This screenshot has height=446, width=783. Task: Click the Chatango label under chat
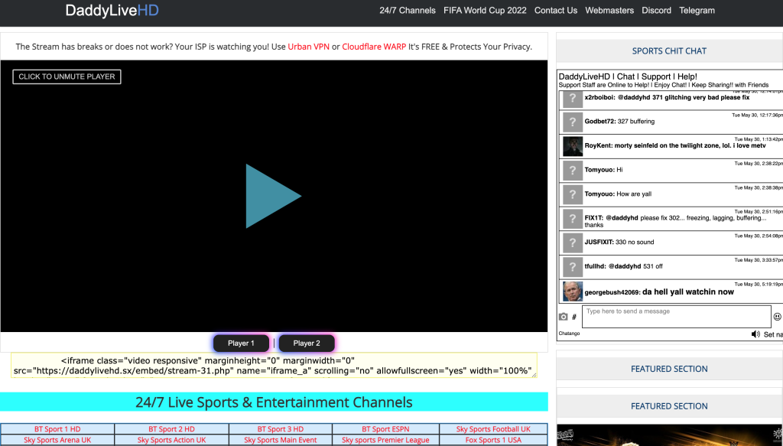coord(569,334)
